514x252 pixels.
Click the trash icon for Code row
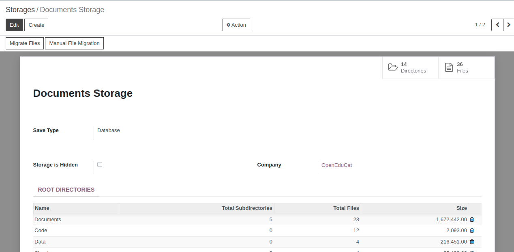(472, 231)
